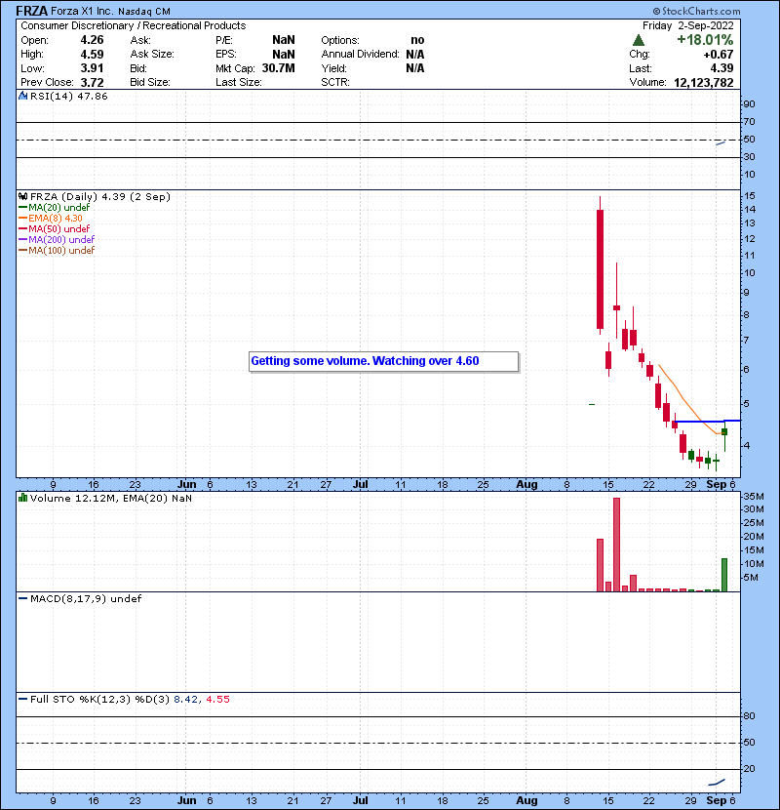Click the volume bars icon beside Volume 12.12M
This screenshot has height=810, width=780.
click(22, 498)
